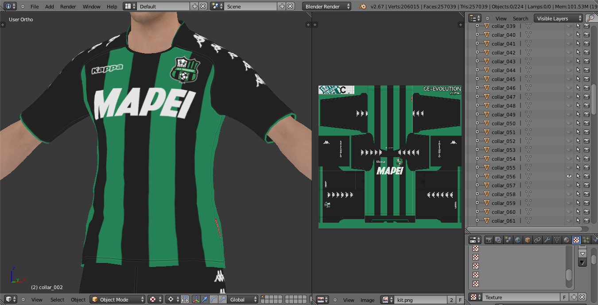Toggle renderability camera for collar_047

587,97
